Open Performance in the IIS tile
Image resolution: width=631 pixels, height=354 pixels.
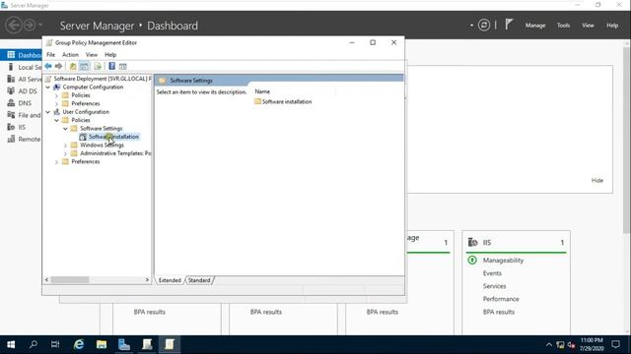501,299
